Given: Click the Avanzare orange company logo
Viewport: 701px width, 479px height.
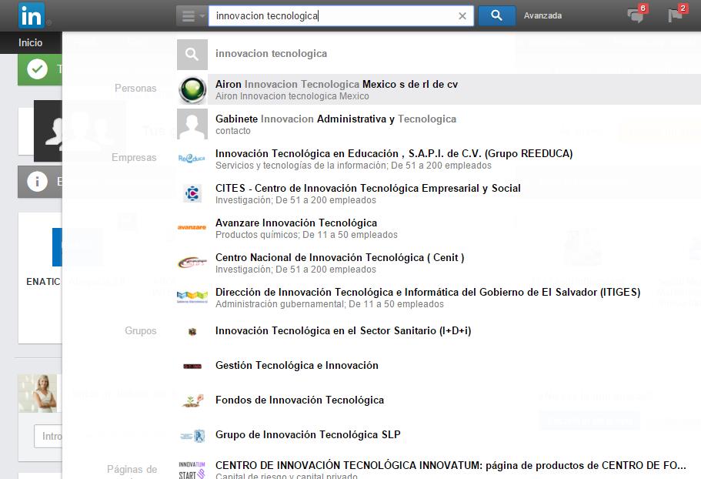Looking at the screenshot, I should coord(192,228).
